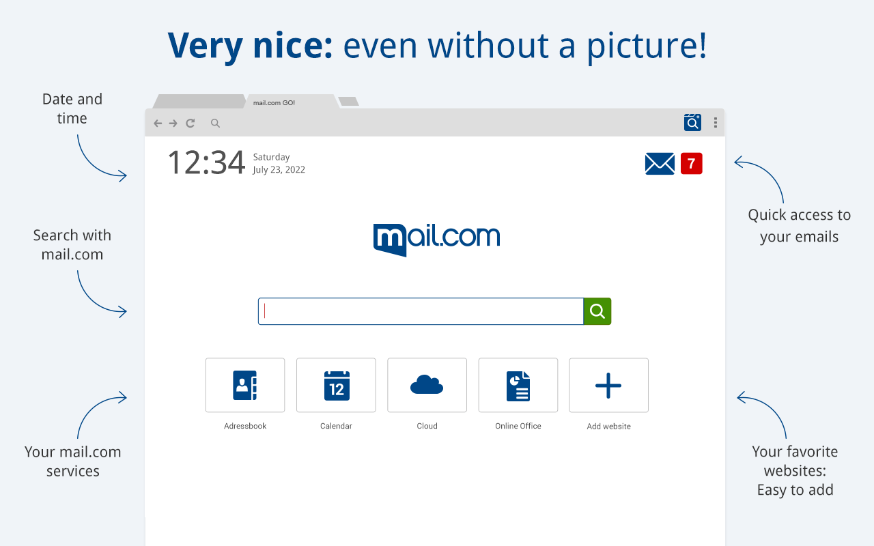Select the mail.com GO! tab
Viewport: 874px width, 546px height.
pos(292,102)
